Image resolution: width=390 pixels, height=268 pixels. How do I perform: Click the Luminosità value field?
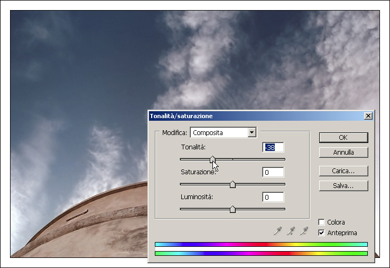click(273, 197)
